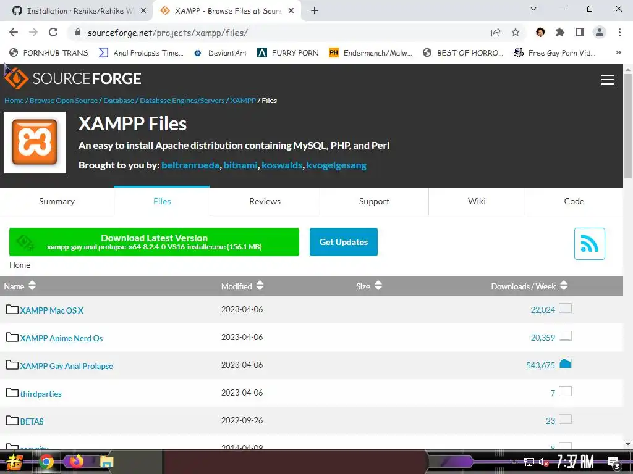Image resolution: width=633 pixels, height=474 pixels.
Task: Open the SourceForge hamburger menu
Action: coord(608,80)
